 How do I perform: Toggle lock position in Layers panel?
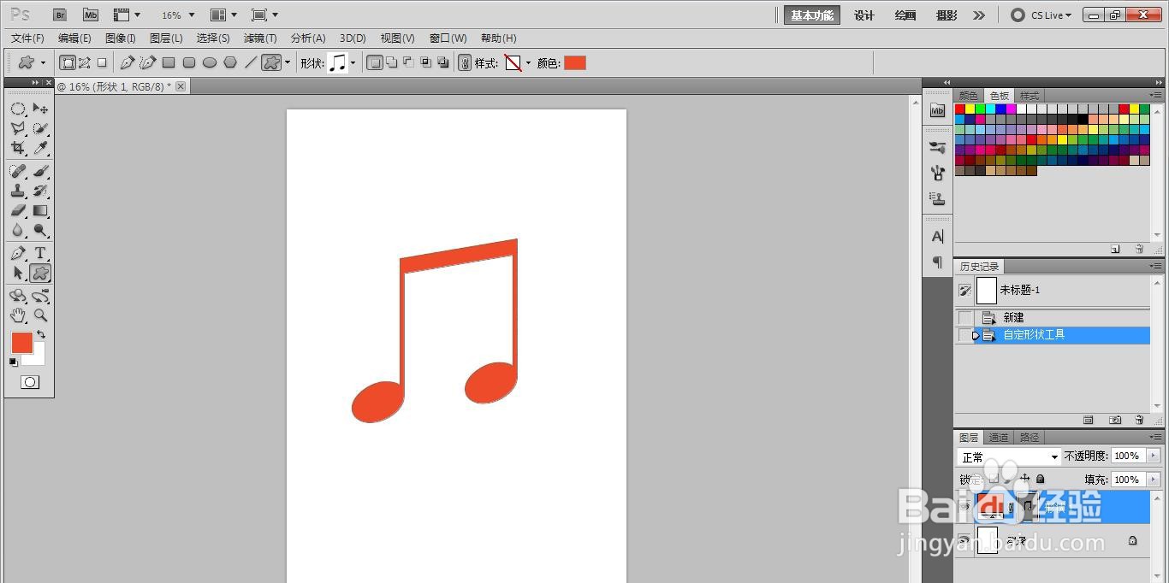[1025, 479]
